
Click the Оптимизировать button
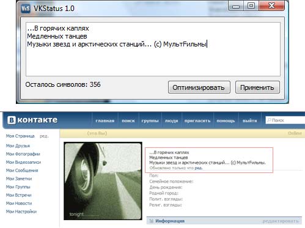199,87
